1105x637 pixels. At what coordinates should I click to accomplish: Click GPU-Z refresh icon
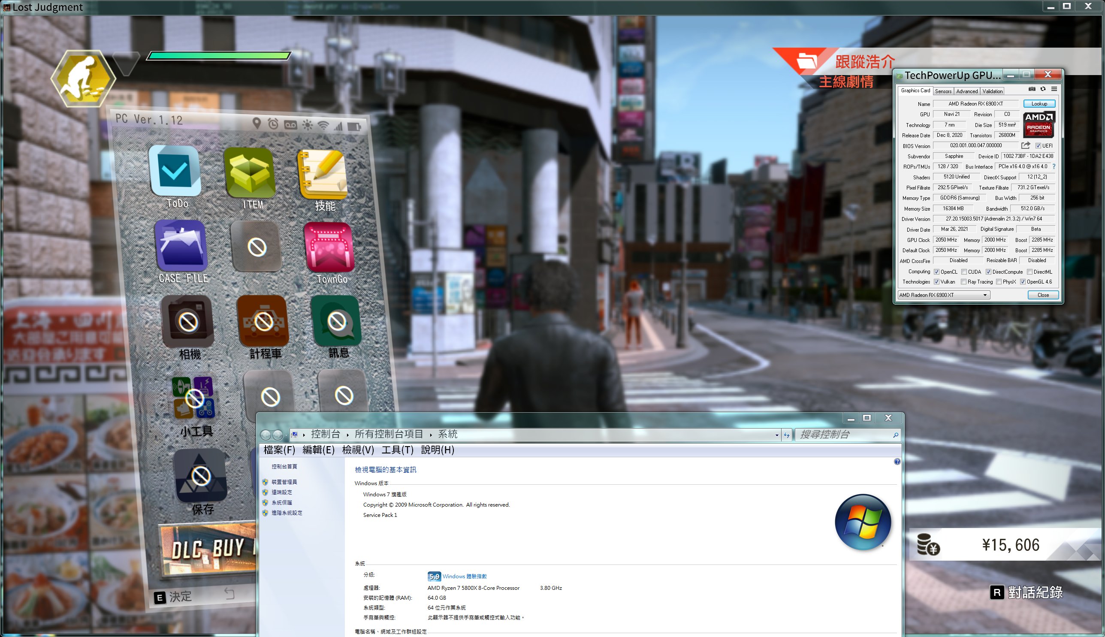pos(1043,89)
